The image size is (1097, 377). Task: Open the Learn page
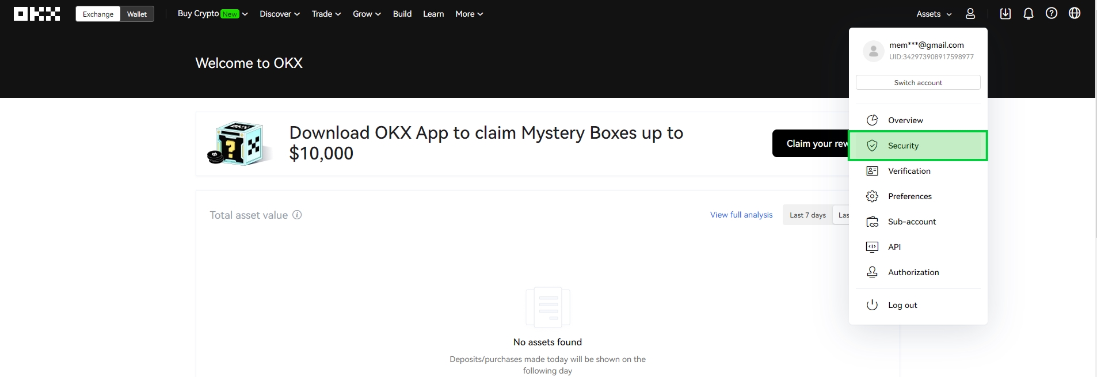[x=433, y=14]
